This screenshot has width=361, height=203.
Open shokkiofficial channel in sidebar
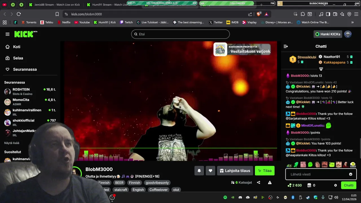[x=30, y=122]
